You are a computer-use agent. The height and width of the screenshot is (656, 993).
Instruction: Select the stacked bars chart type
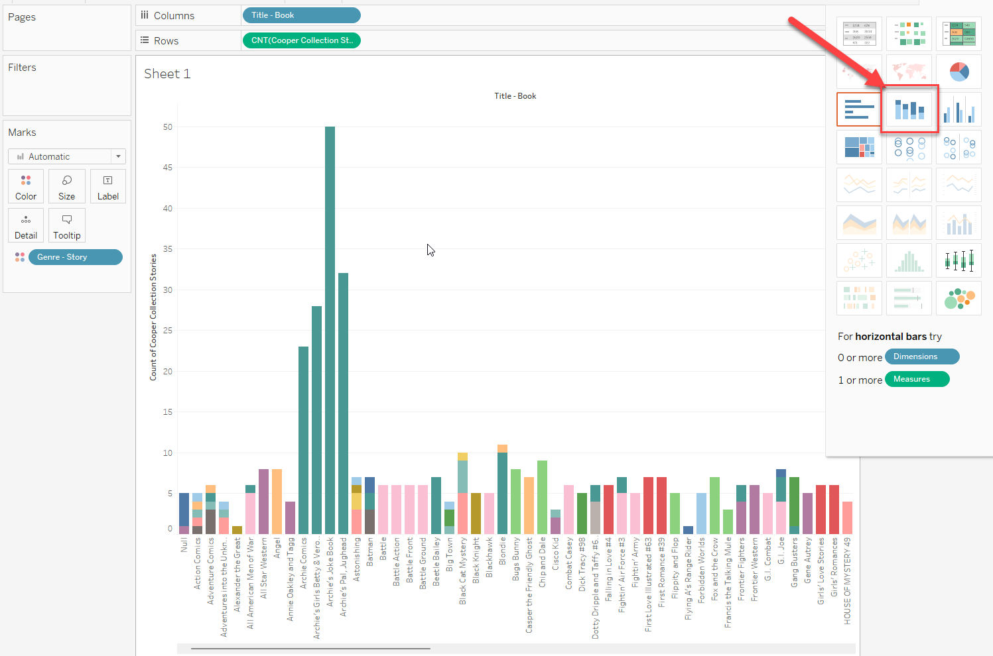tap(909, 109)
